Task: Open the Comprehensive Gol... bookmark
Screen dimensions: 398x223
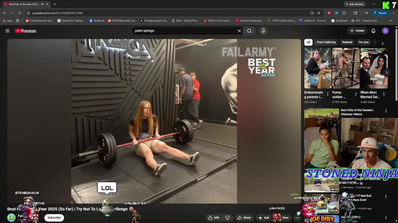Action: point(39,21)
